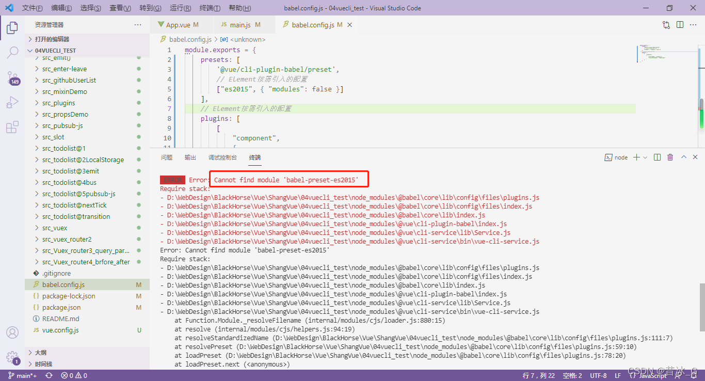Expand the src_todolist@3emit folder
The height and width of the screenshot is (381, 705).
pos(87,171)
